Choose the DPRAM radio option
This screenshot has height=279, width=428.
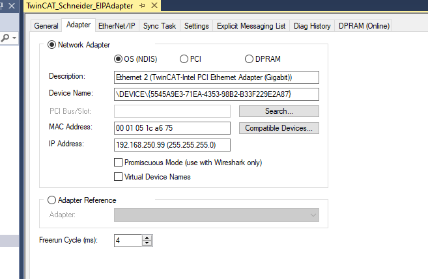249,59
